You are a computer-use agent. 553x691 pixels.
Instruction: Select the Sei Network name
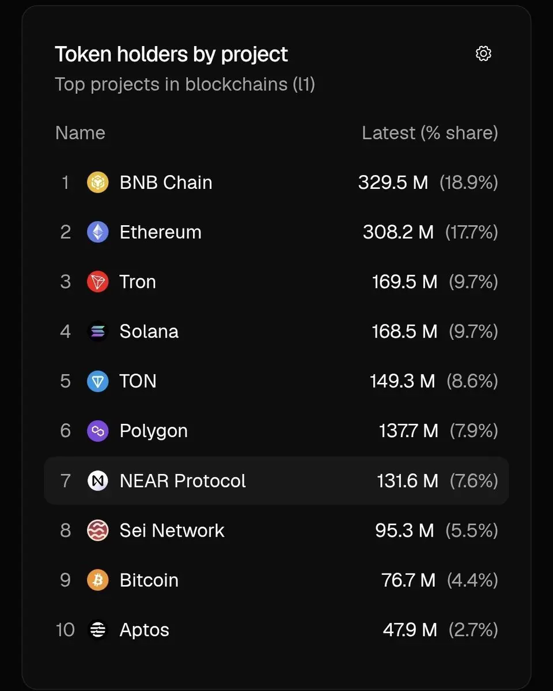click(172, 530)
